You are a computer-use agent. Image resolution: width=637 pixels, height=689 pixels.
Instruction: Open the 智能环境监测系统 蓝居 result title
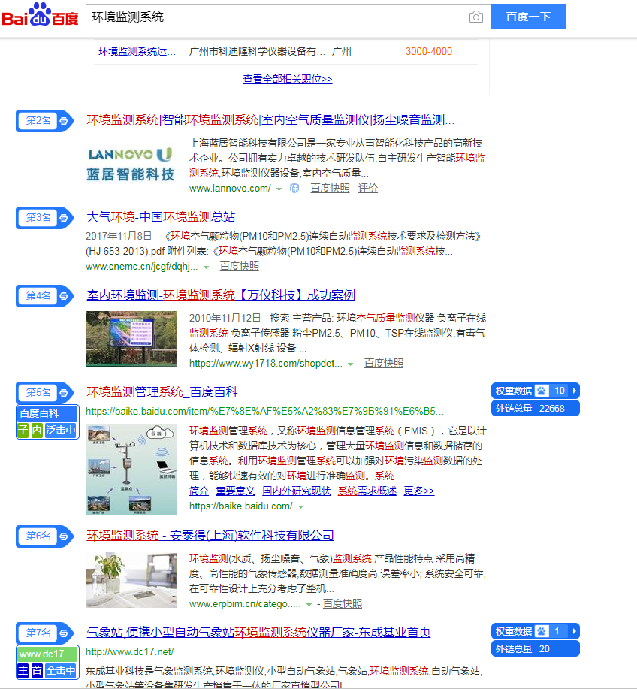(270, 119)
